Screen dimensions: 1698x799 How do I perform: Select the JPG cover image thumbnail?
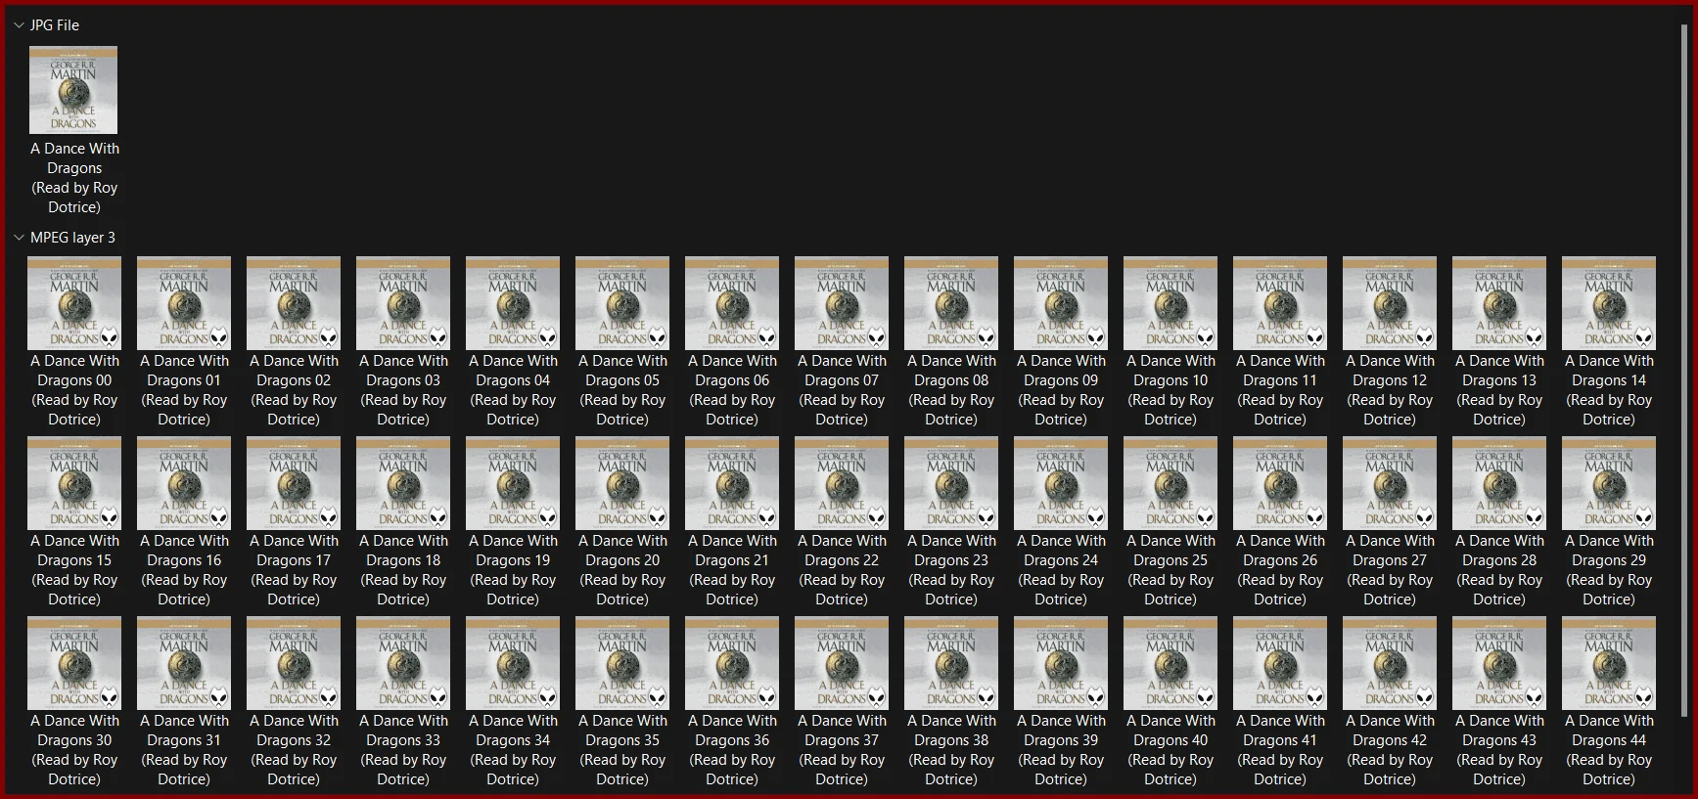click(x=73, y=90)
